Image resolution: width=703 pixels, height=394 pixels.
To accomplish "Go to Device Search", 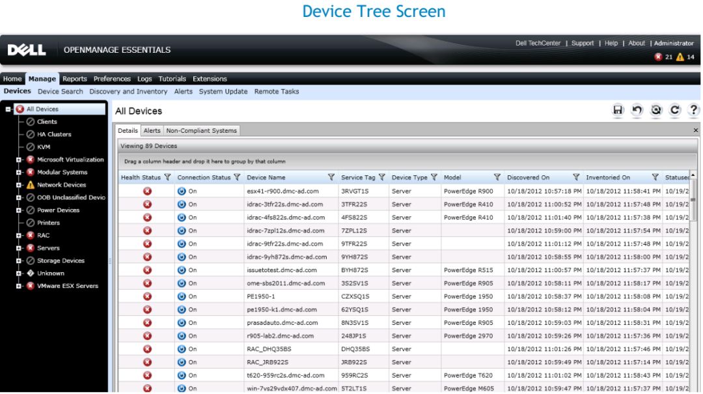I will click(x=60, y=92).
